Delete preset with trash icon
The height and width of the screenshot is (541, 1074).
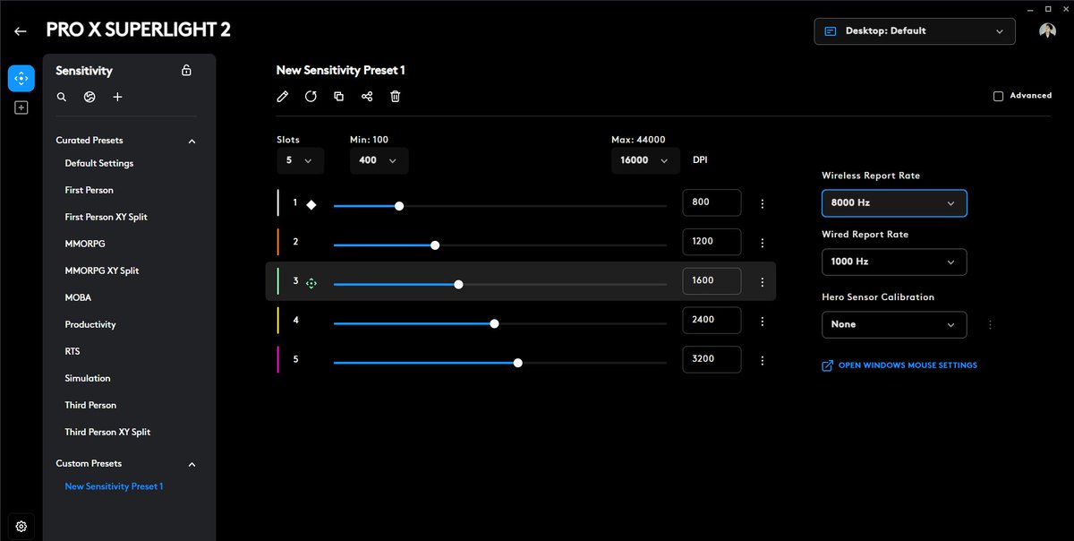pyautogui.click(x=395, y=96)
